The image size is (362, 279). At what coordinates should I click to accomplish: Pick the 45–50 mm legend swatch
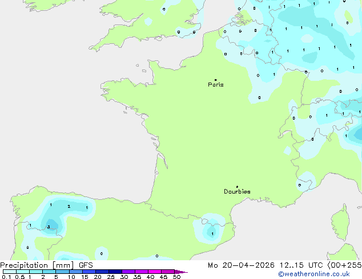168,272
